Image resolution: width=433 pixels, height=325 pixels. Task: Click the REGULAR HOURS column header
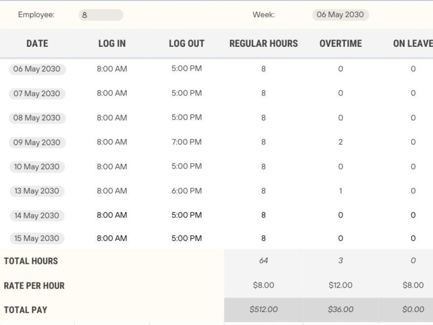click(263, 43)
